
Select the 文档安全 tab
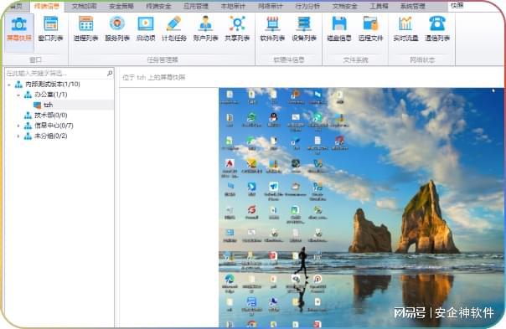344,6
